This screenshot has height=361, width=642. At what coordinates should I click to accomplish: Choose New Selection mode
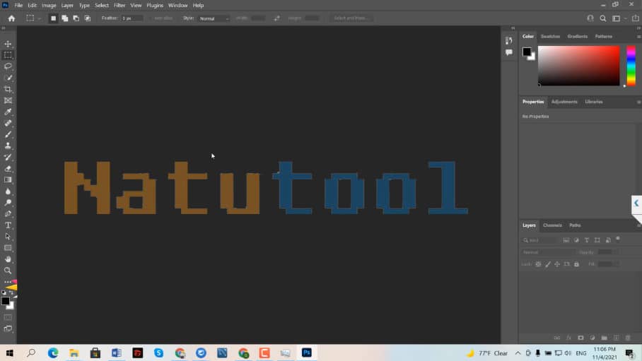click(x=53, y=18)
